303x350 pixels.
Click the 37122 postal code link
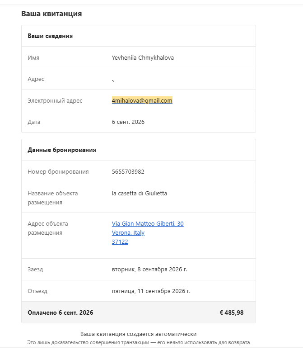[120, 242]
